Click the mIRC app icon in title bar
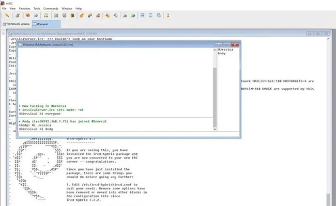Image resolution: width=336 pixels, height=206 pixels. [x=3, y=3]
